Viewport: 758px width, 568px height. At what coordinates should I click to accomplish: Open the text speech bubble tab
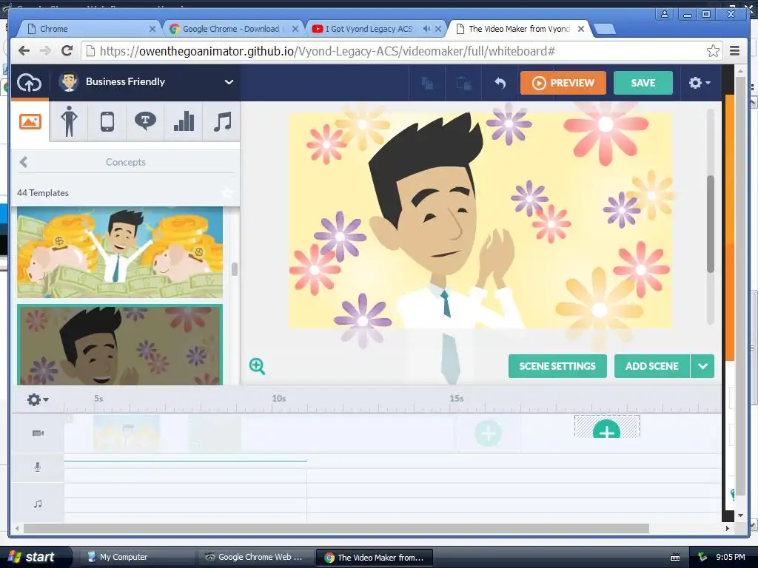[145, 121]
